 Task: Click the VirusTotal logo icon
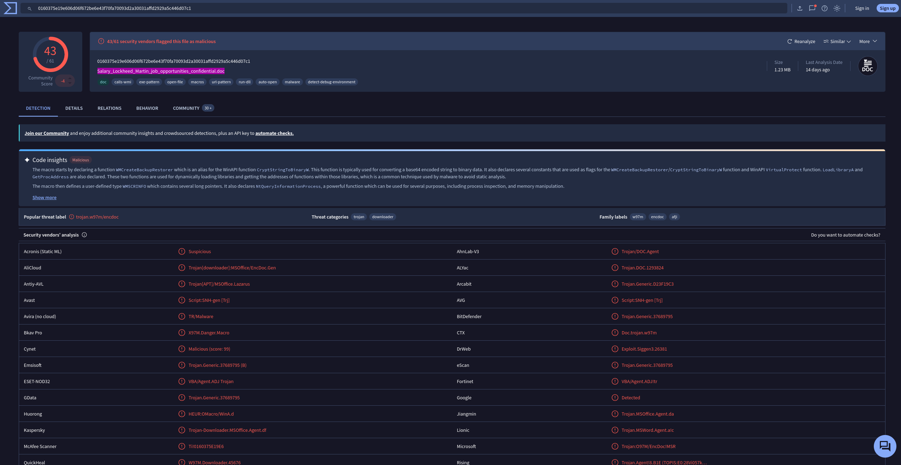click(10, 8)
